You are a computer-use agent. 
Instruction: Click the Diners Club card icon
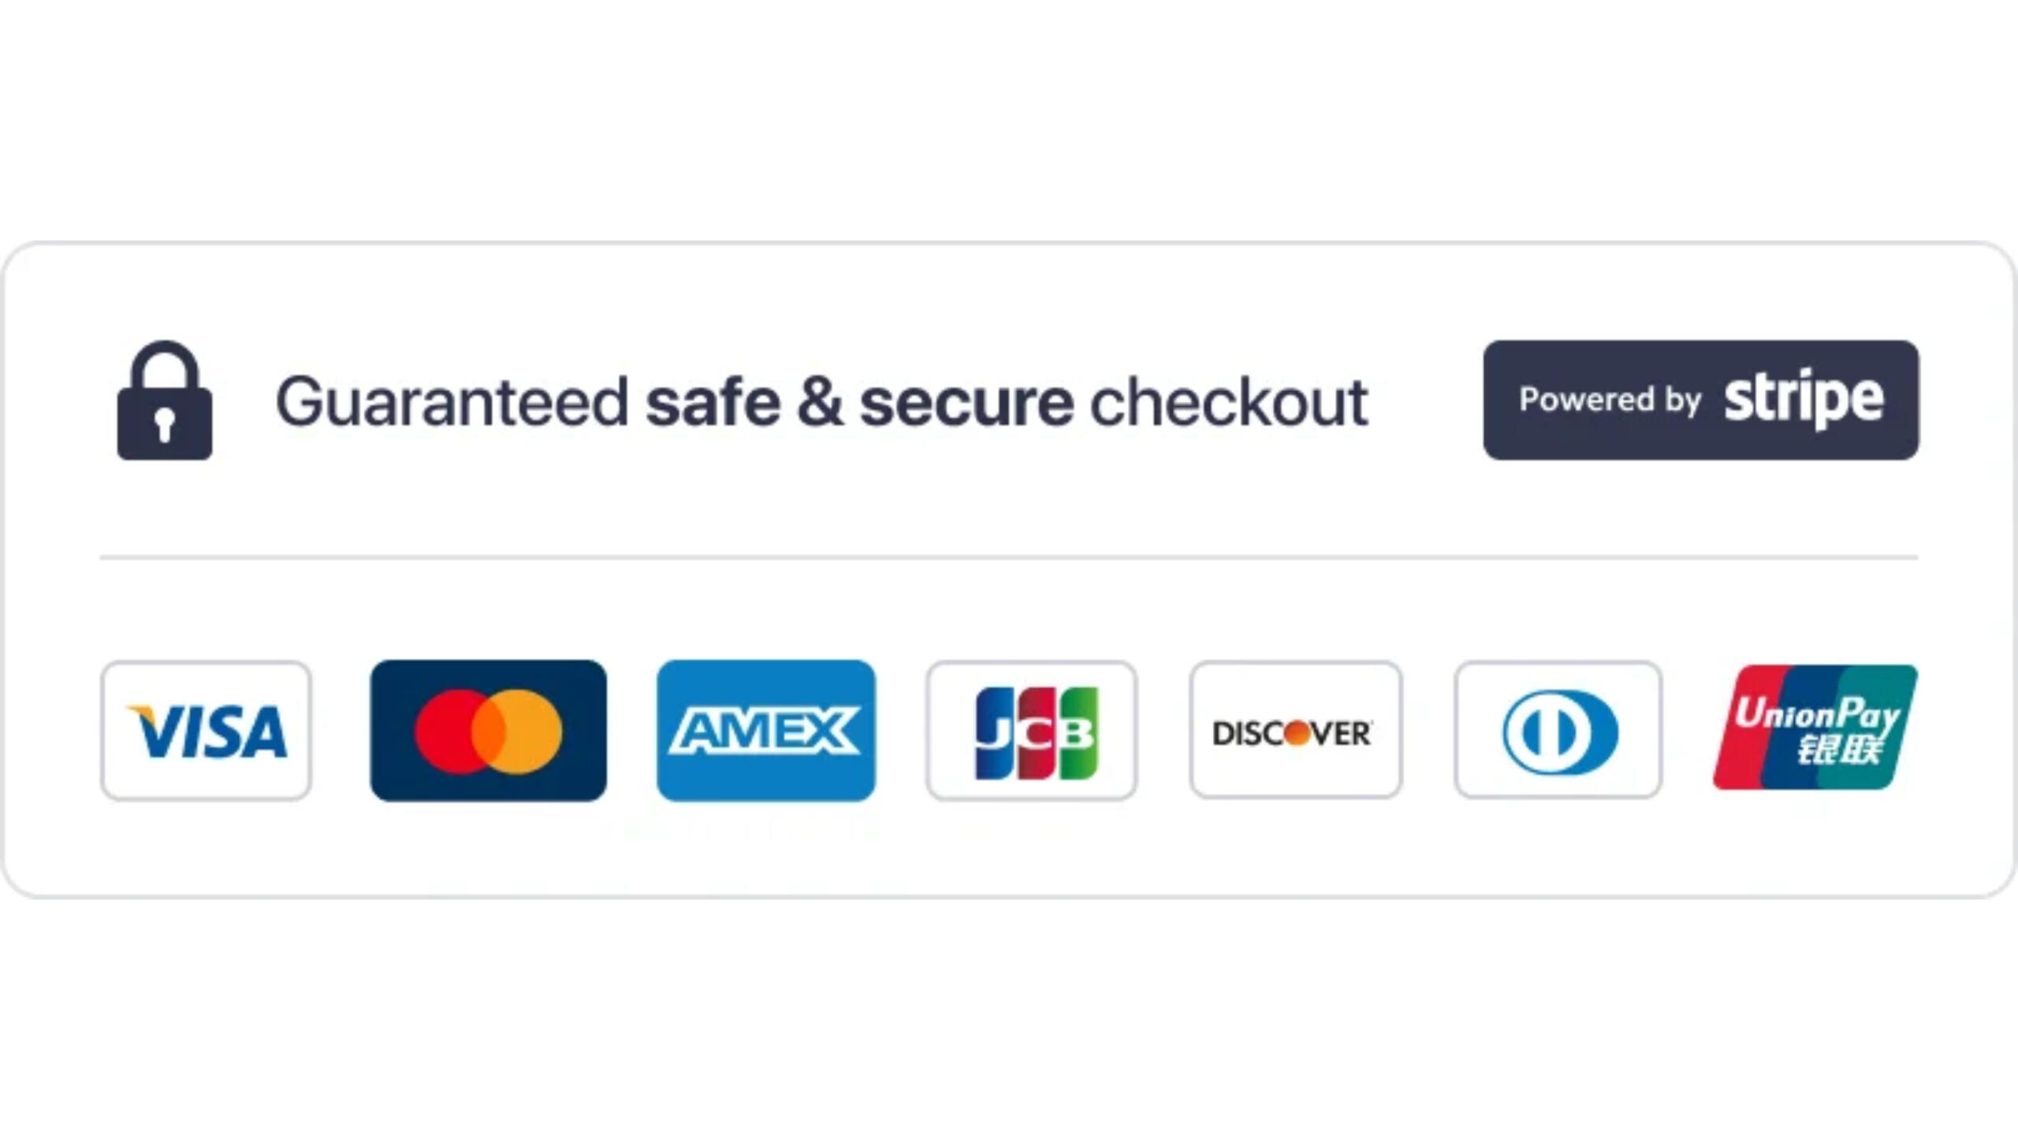pos(1558,731)
